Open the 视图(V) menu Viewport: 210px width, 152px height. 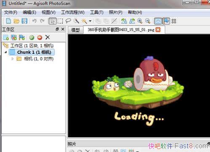48,12
